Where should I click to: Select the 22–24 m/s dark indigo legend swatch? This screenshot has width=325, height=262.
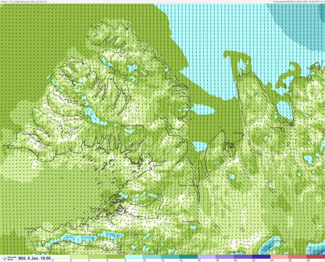tap(262, 256)
